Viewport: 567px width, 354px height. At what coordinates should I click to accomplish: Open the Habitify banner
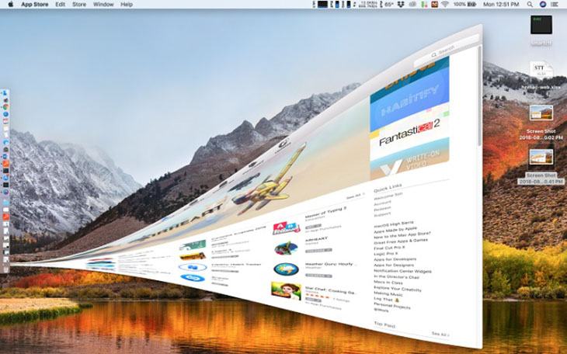coord(409,106)
